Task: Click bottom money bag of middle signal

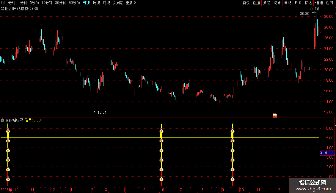Action: (x=161, y=179)
